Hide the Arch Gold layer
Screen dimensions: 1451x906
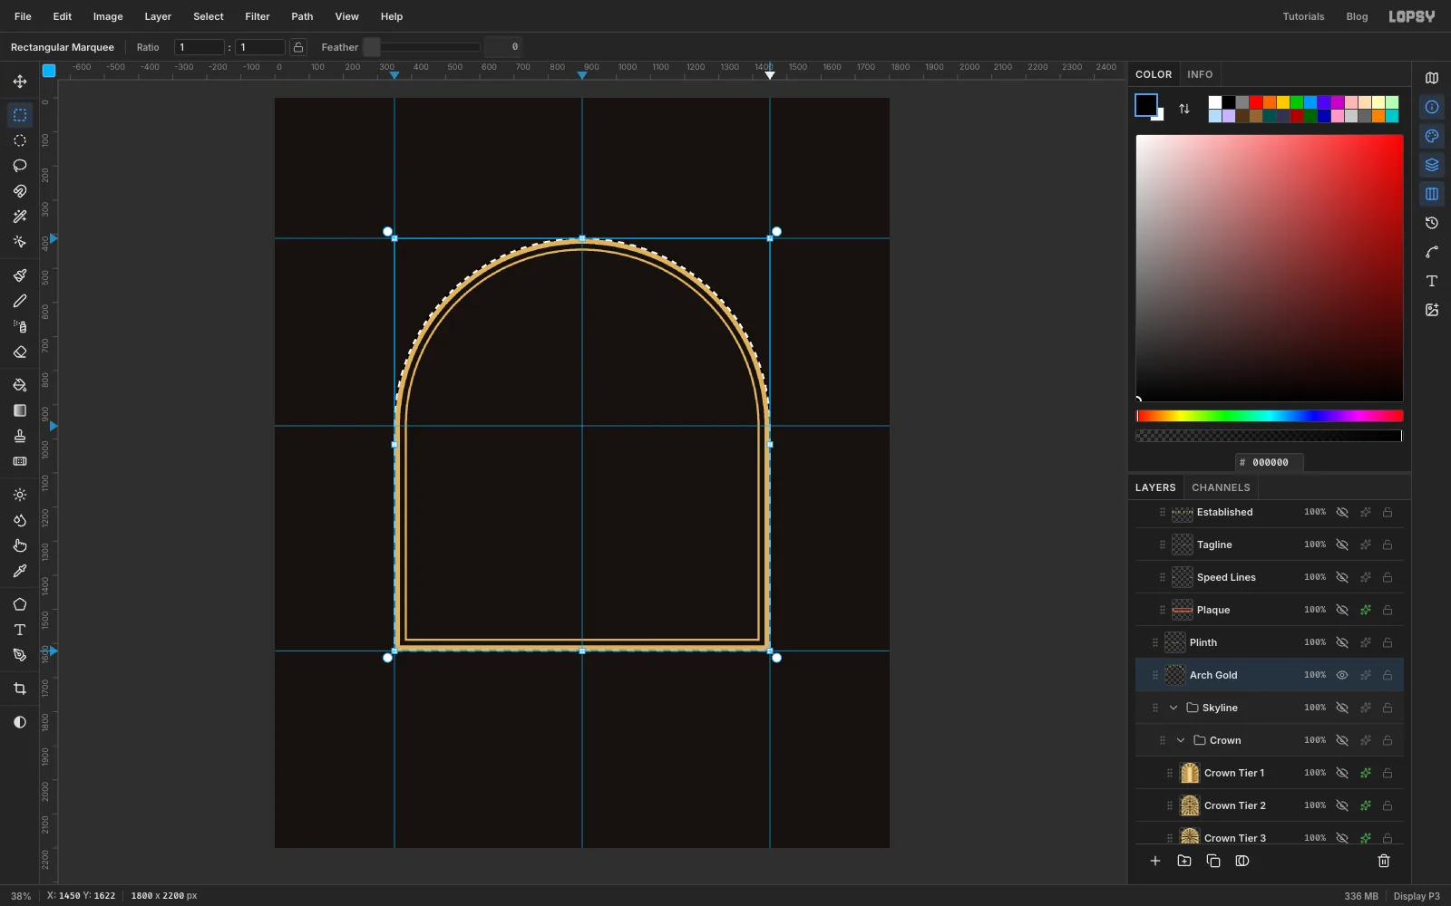click(x=1342, y=675)
